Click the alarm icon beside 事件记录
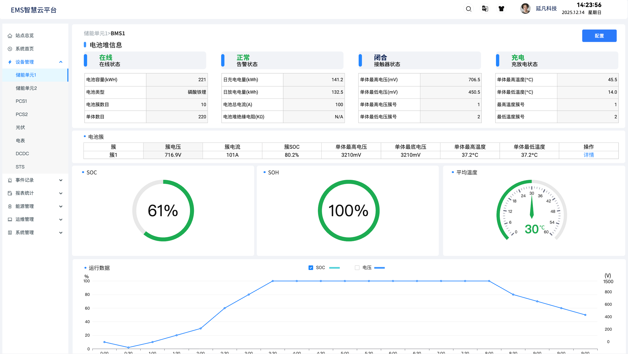628x354 pixels. click(x=10, y=180)
